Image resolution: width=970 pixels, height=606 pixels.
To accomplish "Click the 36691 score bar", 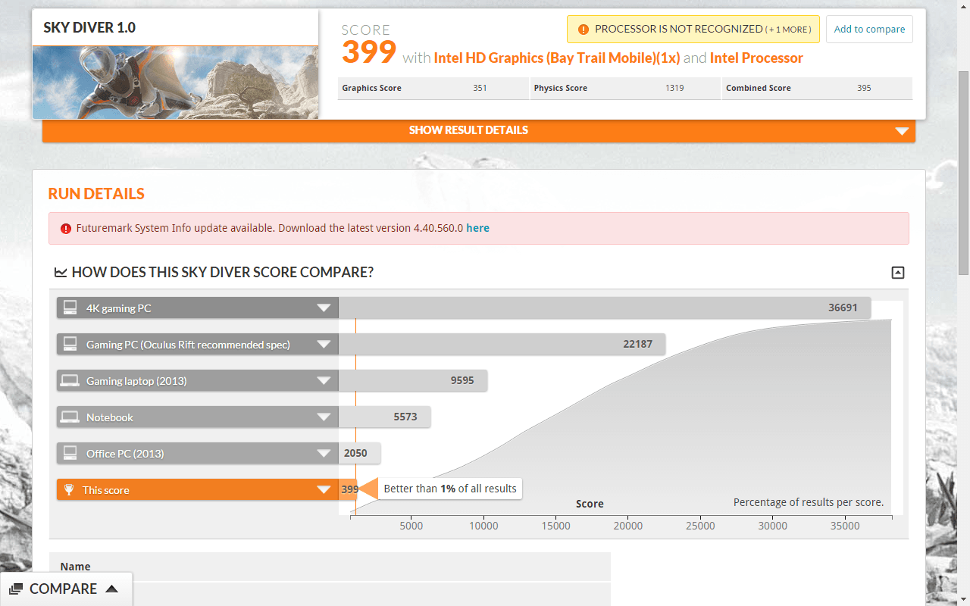I will pos(605,308).
